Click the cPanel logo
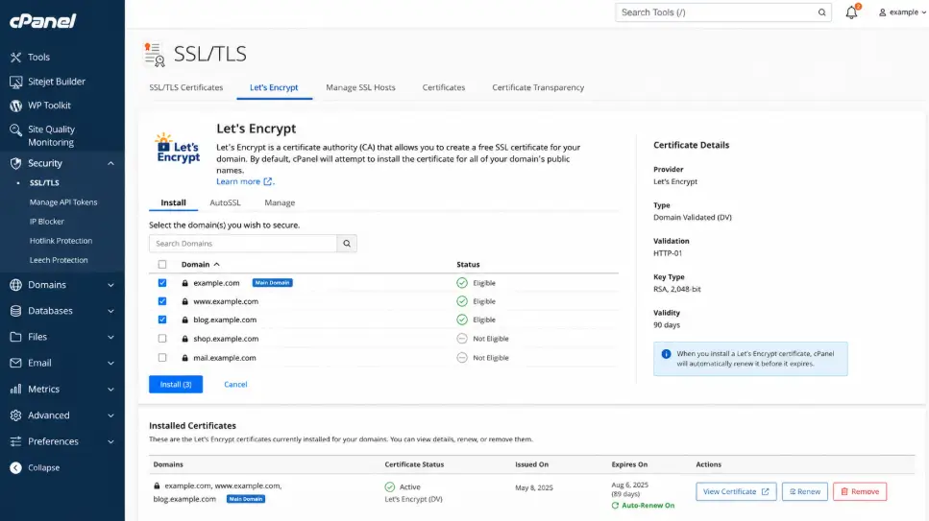 [x=42, y=21]
